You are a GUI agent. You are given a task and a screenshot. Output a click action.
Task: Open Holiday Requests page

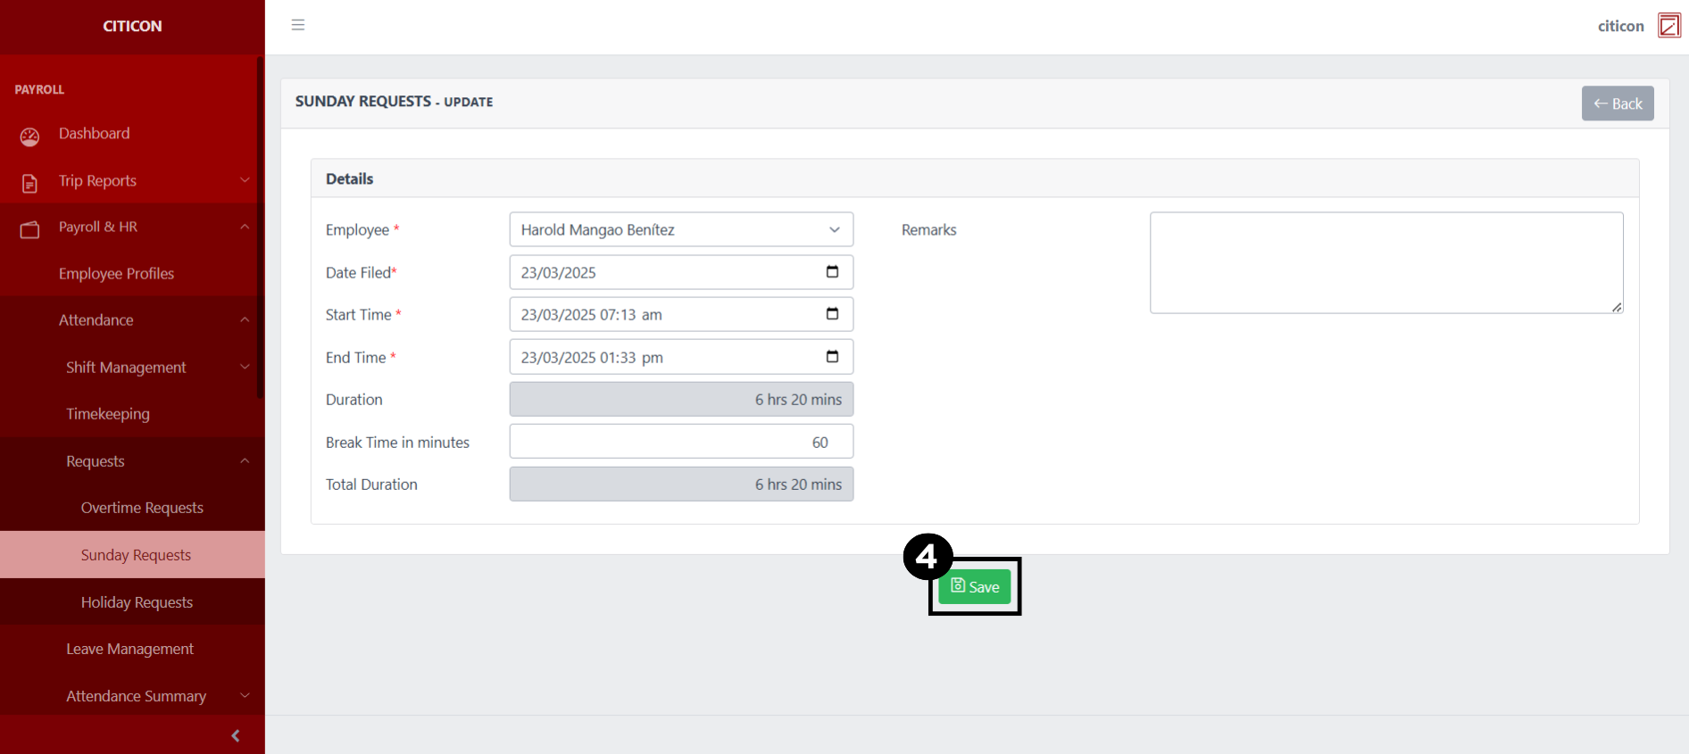[137, 602]
